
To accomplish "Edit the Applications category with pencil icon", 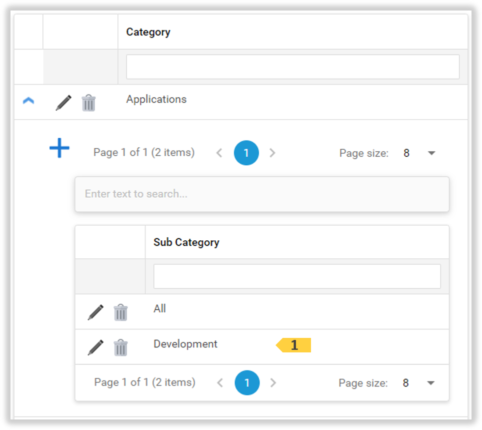I will click(63, 103).
